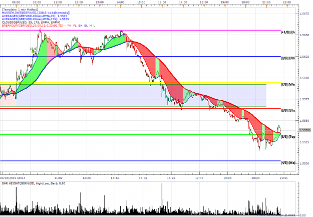Viewport: 313px width, 217px height.
Task: Select the BAR HEIGHT indicator label
Action: click(x=34, y=183)
